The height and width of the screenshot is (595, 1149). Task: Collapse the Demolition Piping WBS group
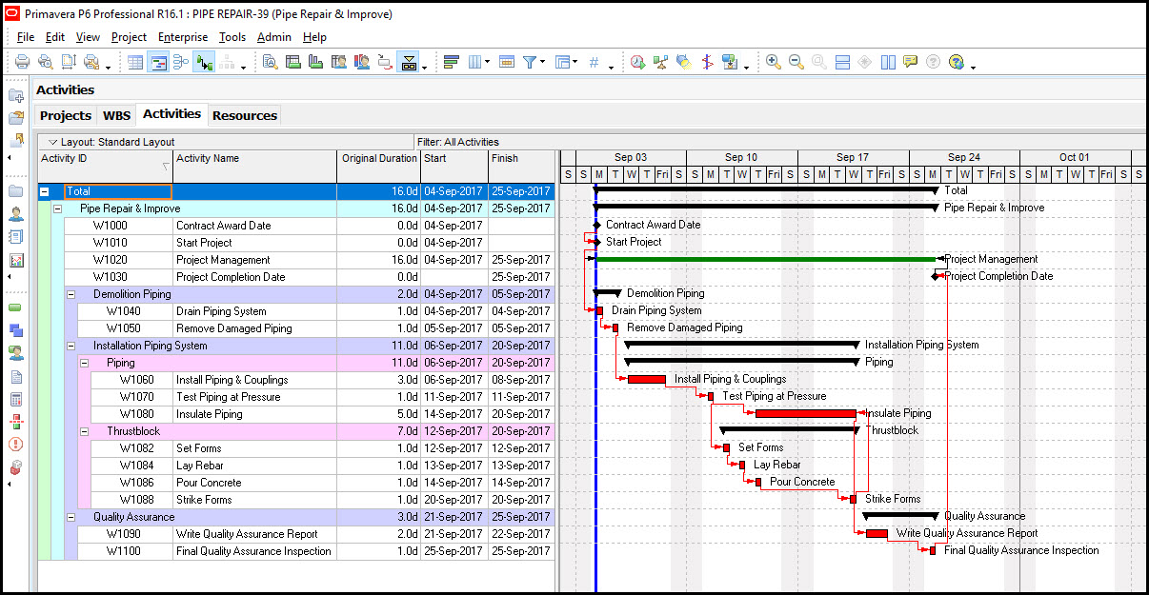point(71,294)
